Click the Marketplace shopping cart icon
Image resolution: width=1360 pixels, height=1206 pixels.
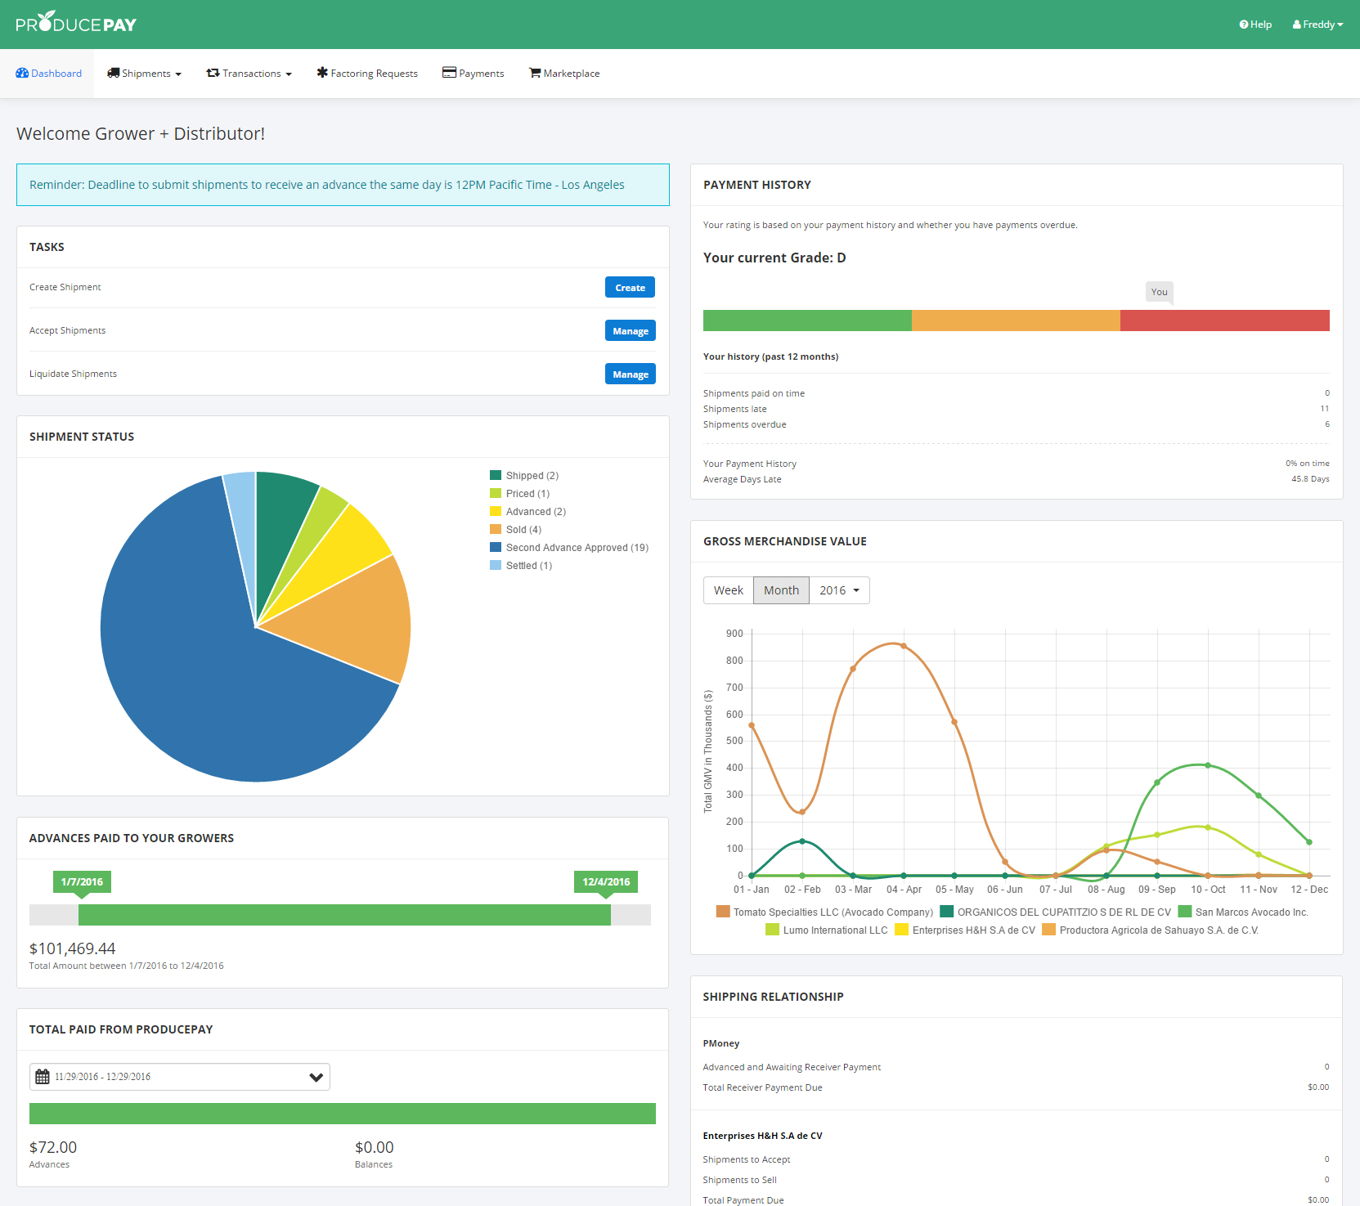[x=535, y=74]
